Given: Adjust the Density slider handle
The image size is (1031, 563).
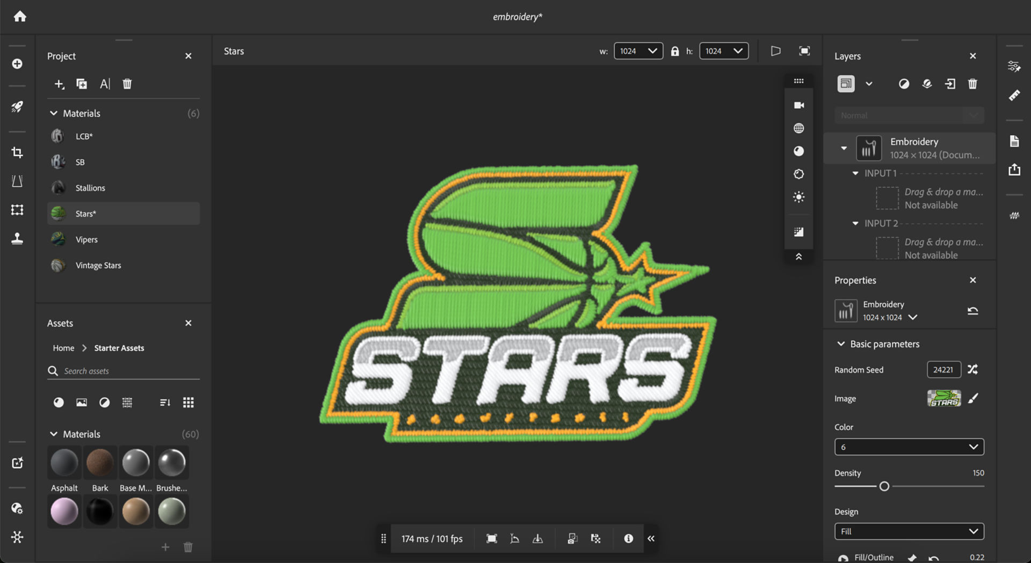Looking at the screenshot, I should click(x=884, y=486).
